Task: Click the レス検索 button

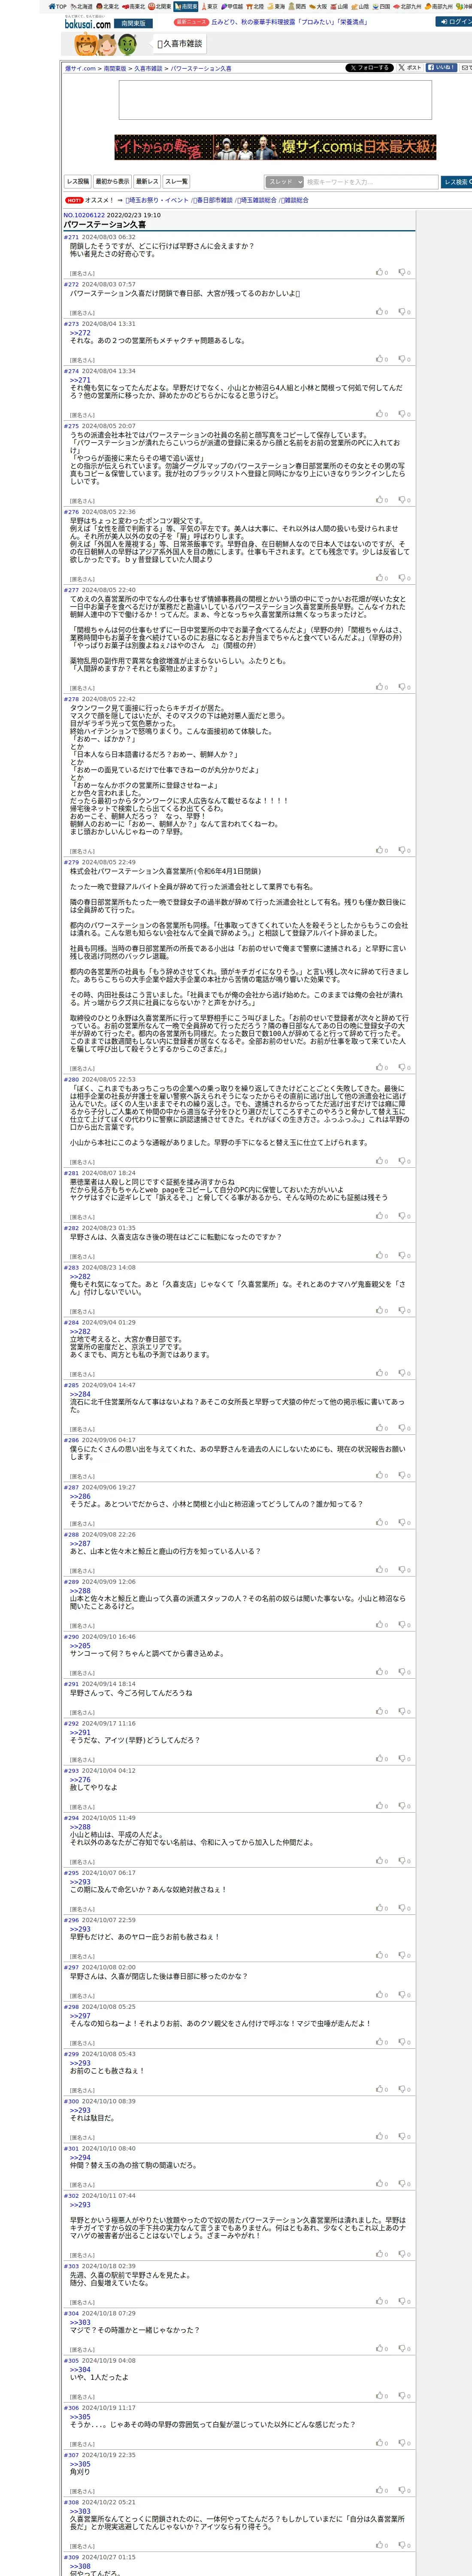Action: click(x=456, y=182)
